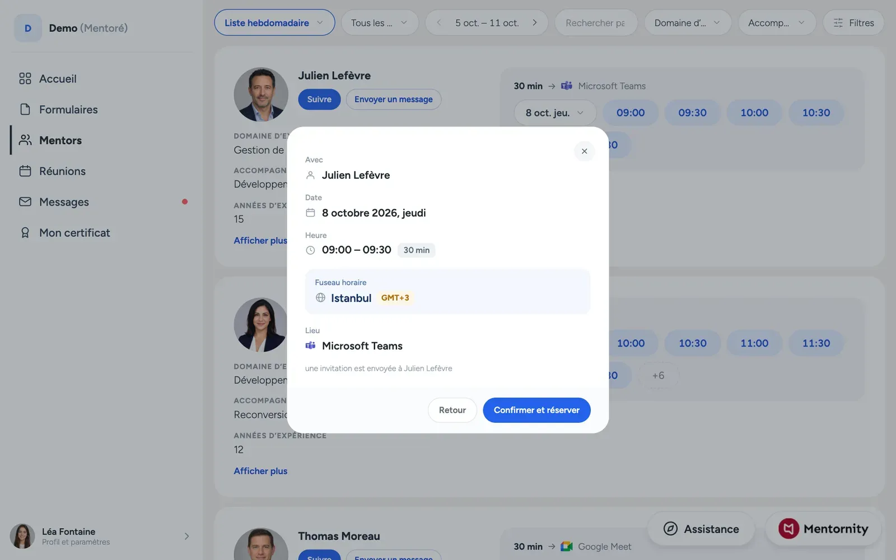
Task: Open Thomas Moreau's mentor name
Action: click(339, 536)
